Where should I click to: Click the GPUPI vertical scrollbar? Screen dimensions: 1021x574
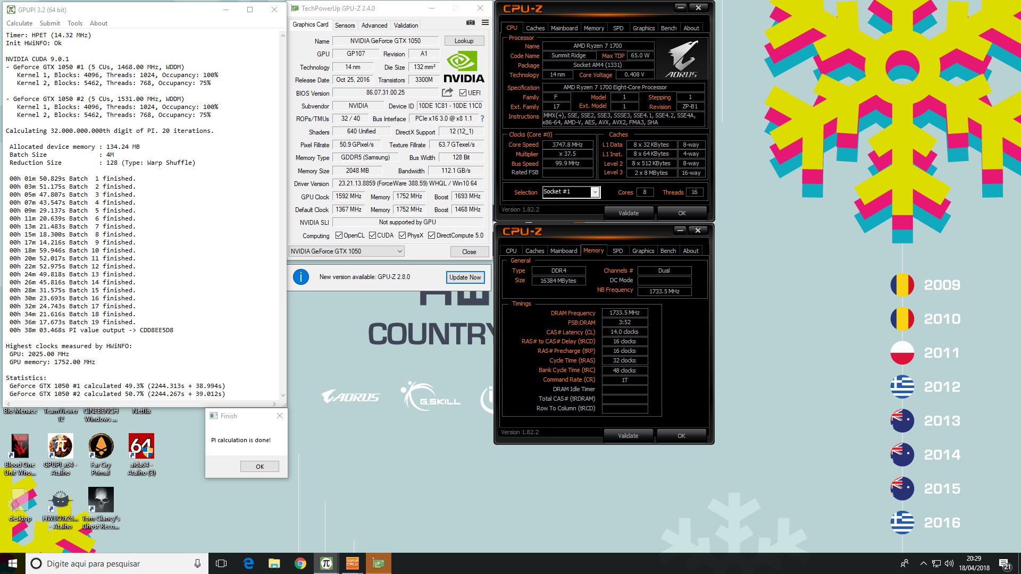pyautogui.click(x=283, y=215)
